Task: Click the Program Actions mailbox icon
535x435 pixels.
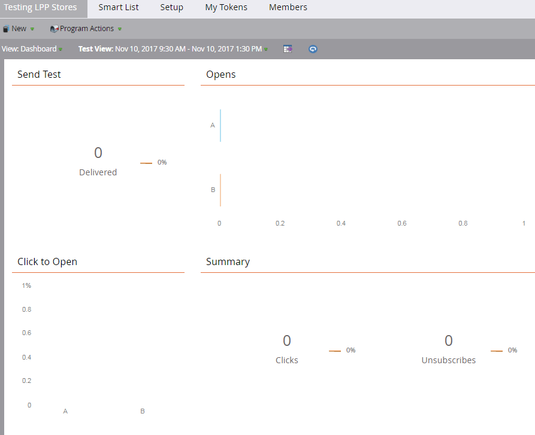Action: (x=54, y=29)
